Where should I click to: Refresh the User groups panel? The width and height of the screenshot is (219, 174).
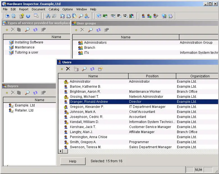99,30
